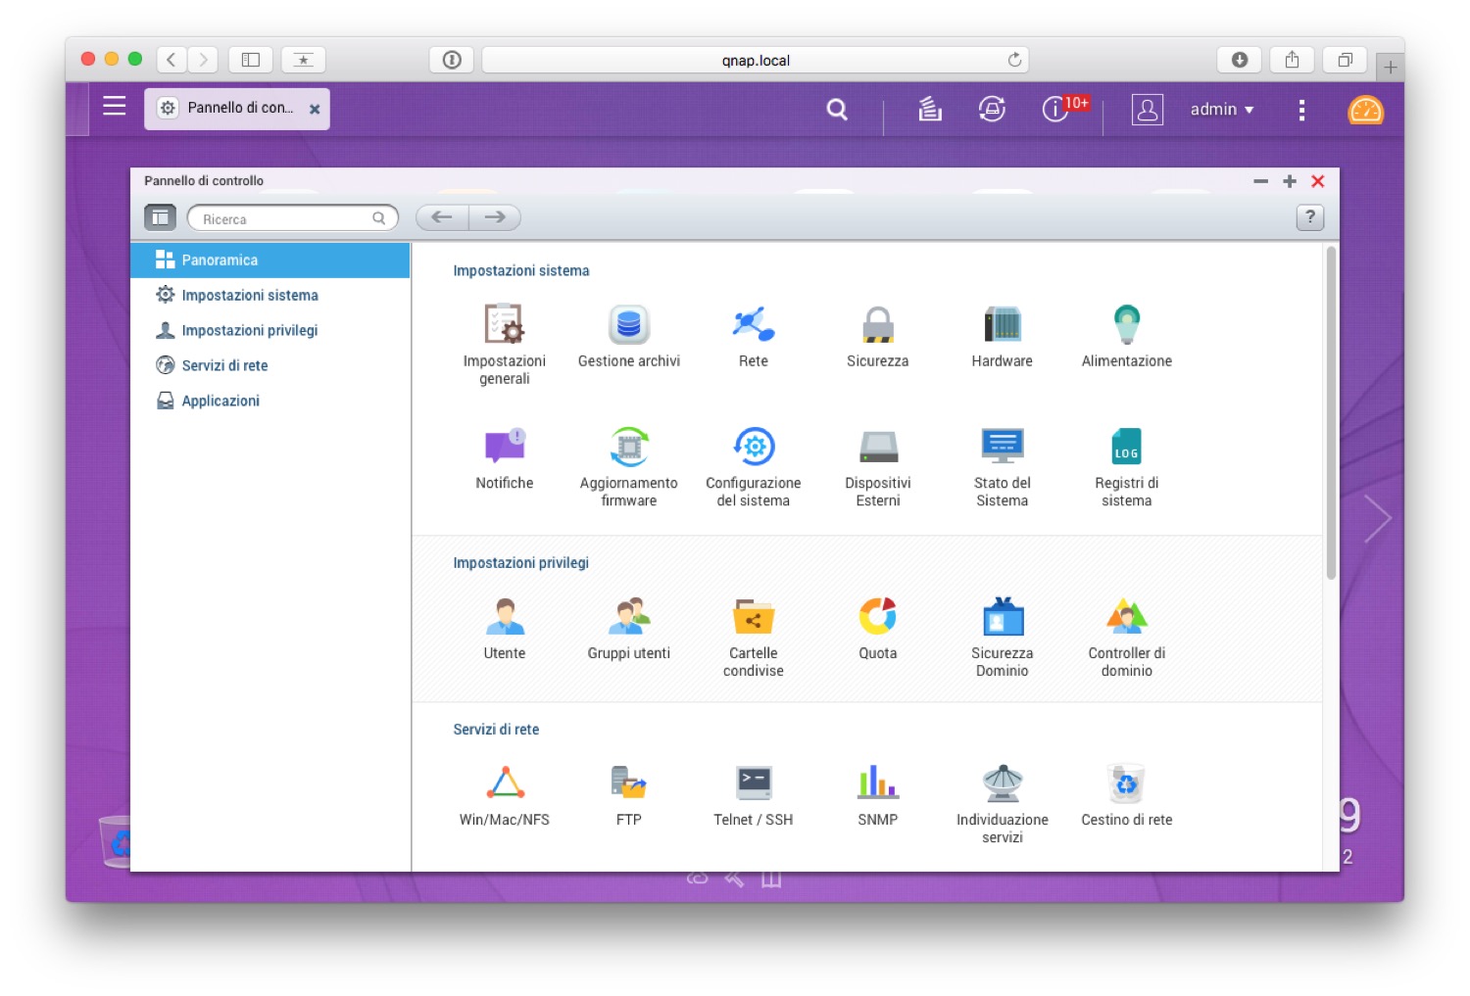Open Sicurezza security settings

pyautogui.click(x=878, y=336)
